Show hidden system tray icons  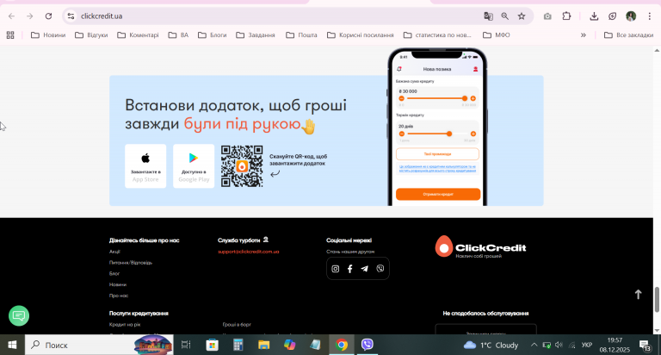[x=534, y=345]
